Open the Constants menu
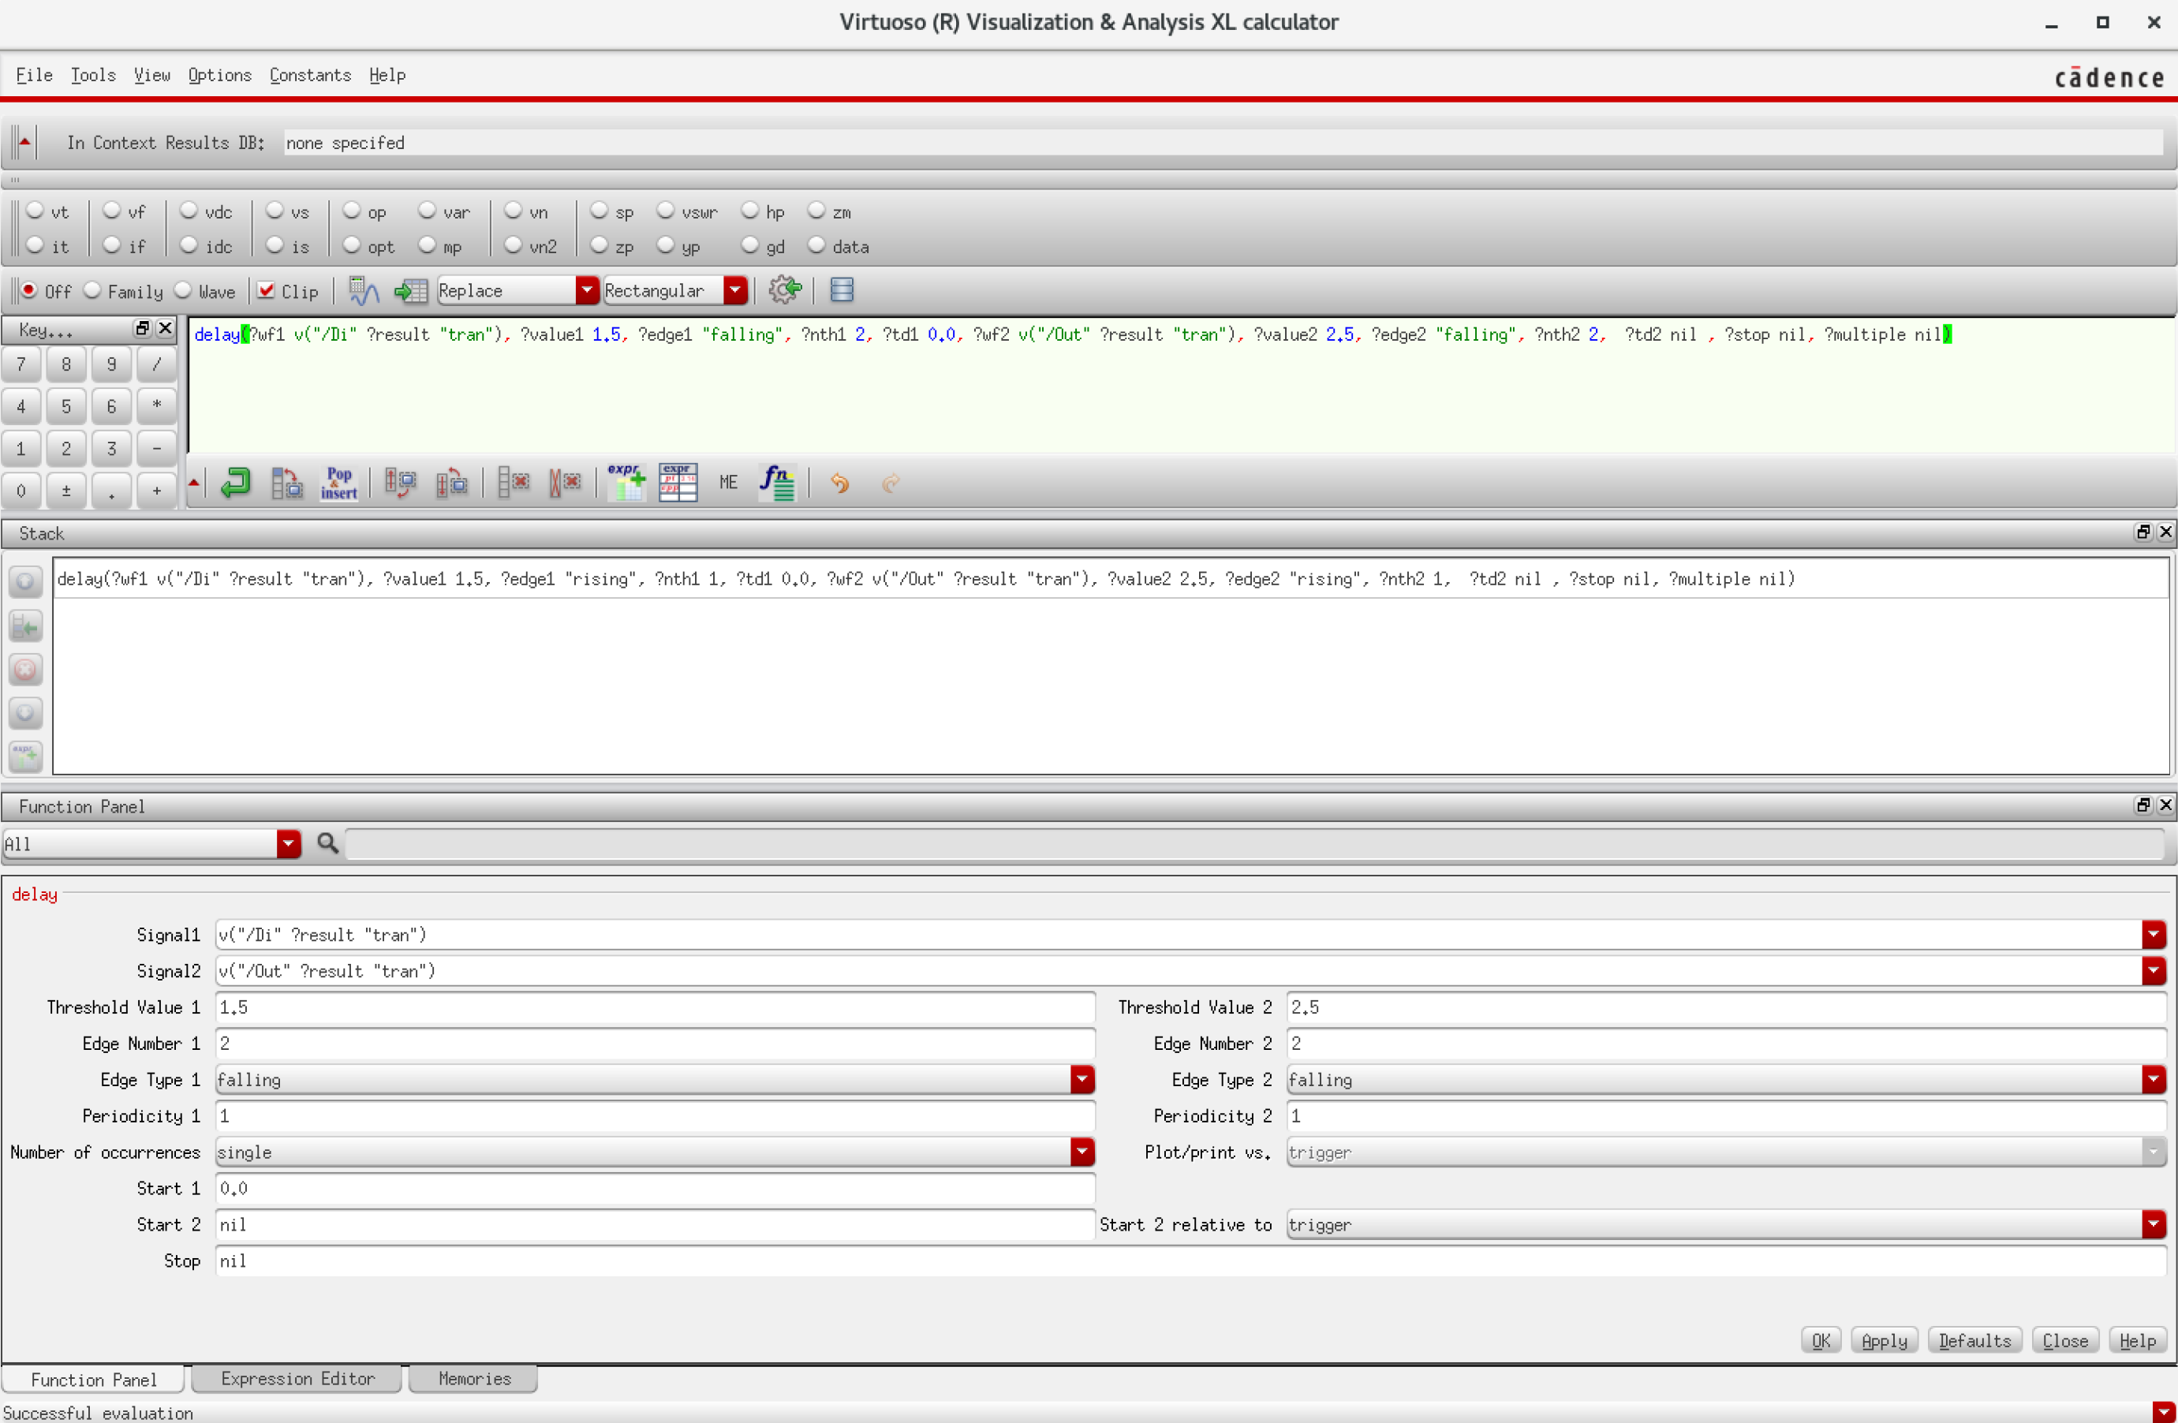The width and height of the screenshot is (2178, 1423). click(310, 75)
